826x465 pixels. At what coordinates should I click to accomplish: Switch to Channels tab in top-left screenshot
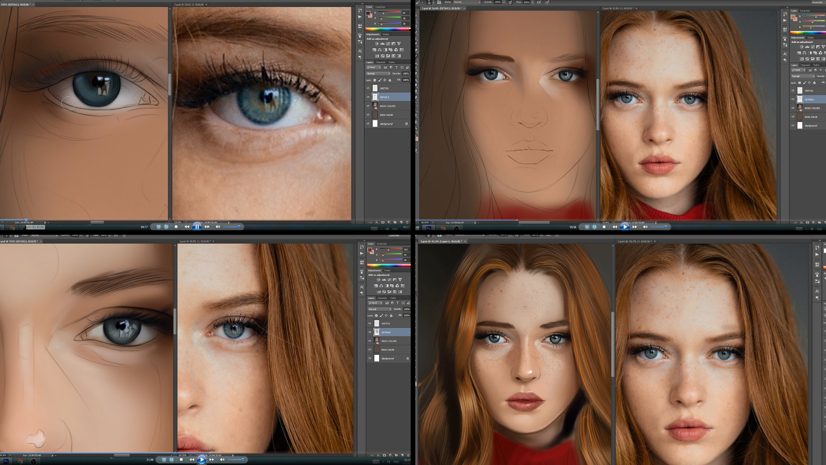click(380, 62)
